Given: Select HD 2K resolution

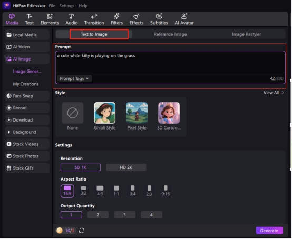Looking at the screenshot, I should pos(126,167).
